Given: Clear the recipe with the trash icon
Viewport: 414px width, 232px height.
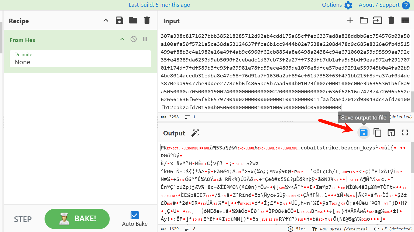Looking at the screenshot, I should 147,21.
